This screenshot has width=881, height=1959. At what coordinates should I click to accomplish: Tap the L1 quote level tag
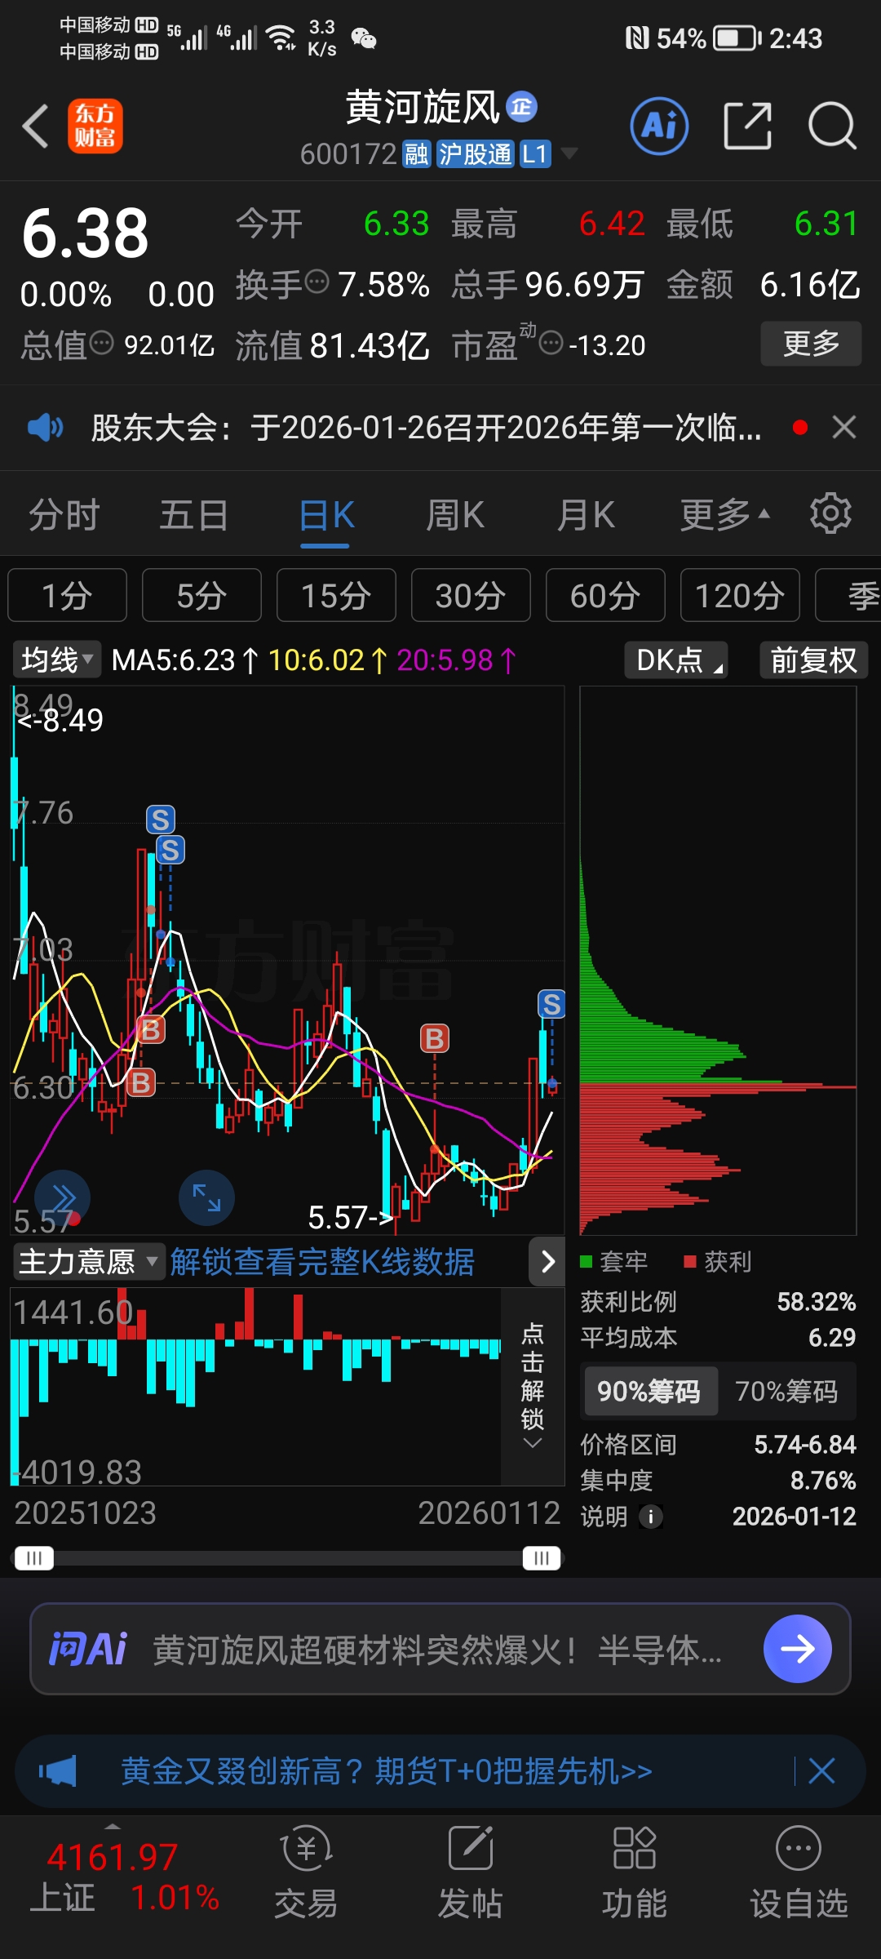[534, 153]
